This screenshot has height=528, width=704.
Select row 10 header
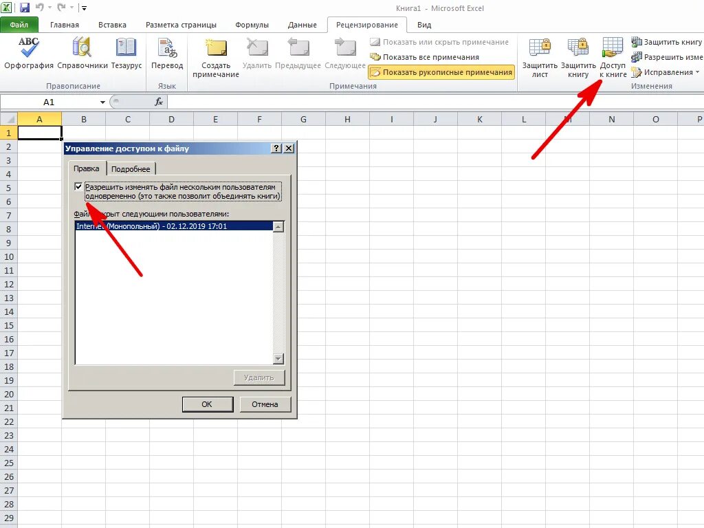[x=8, y=257]
